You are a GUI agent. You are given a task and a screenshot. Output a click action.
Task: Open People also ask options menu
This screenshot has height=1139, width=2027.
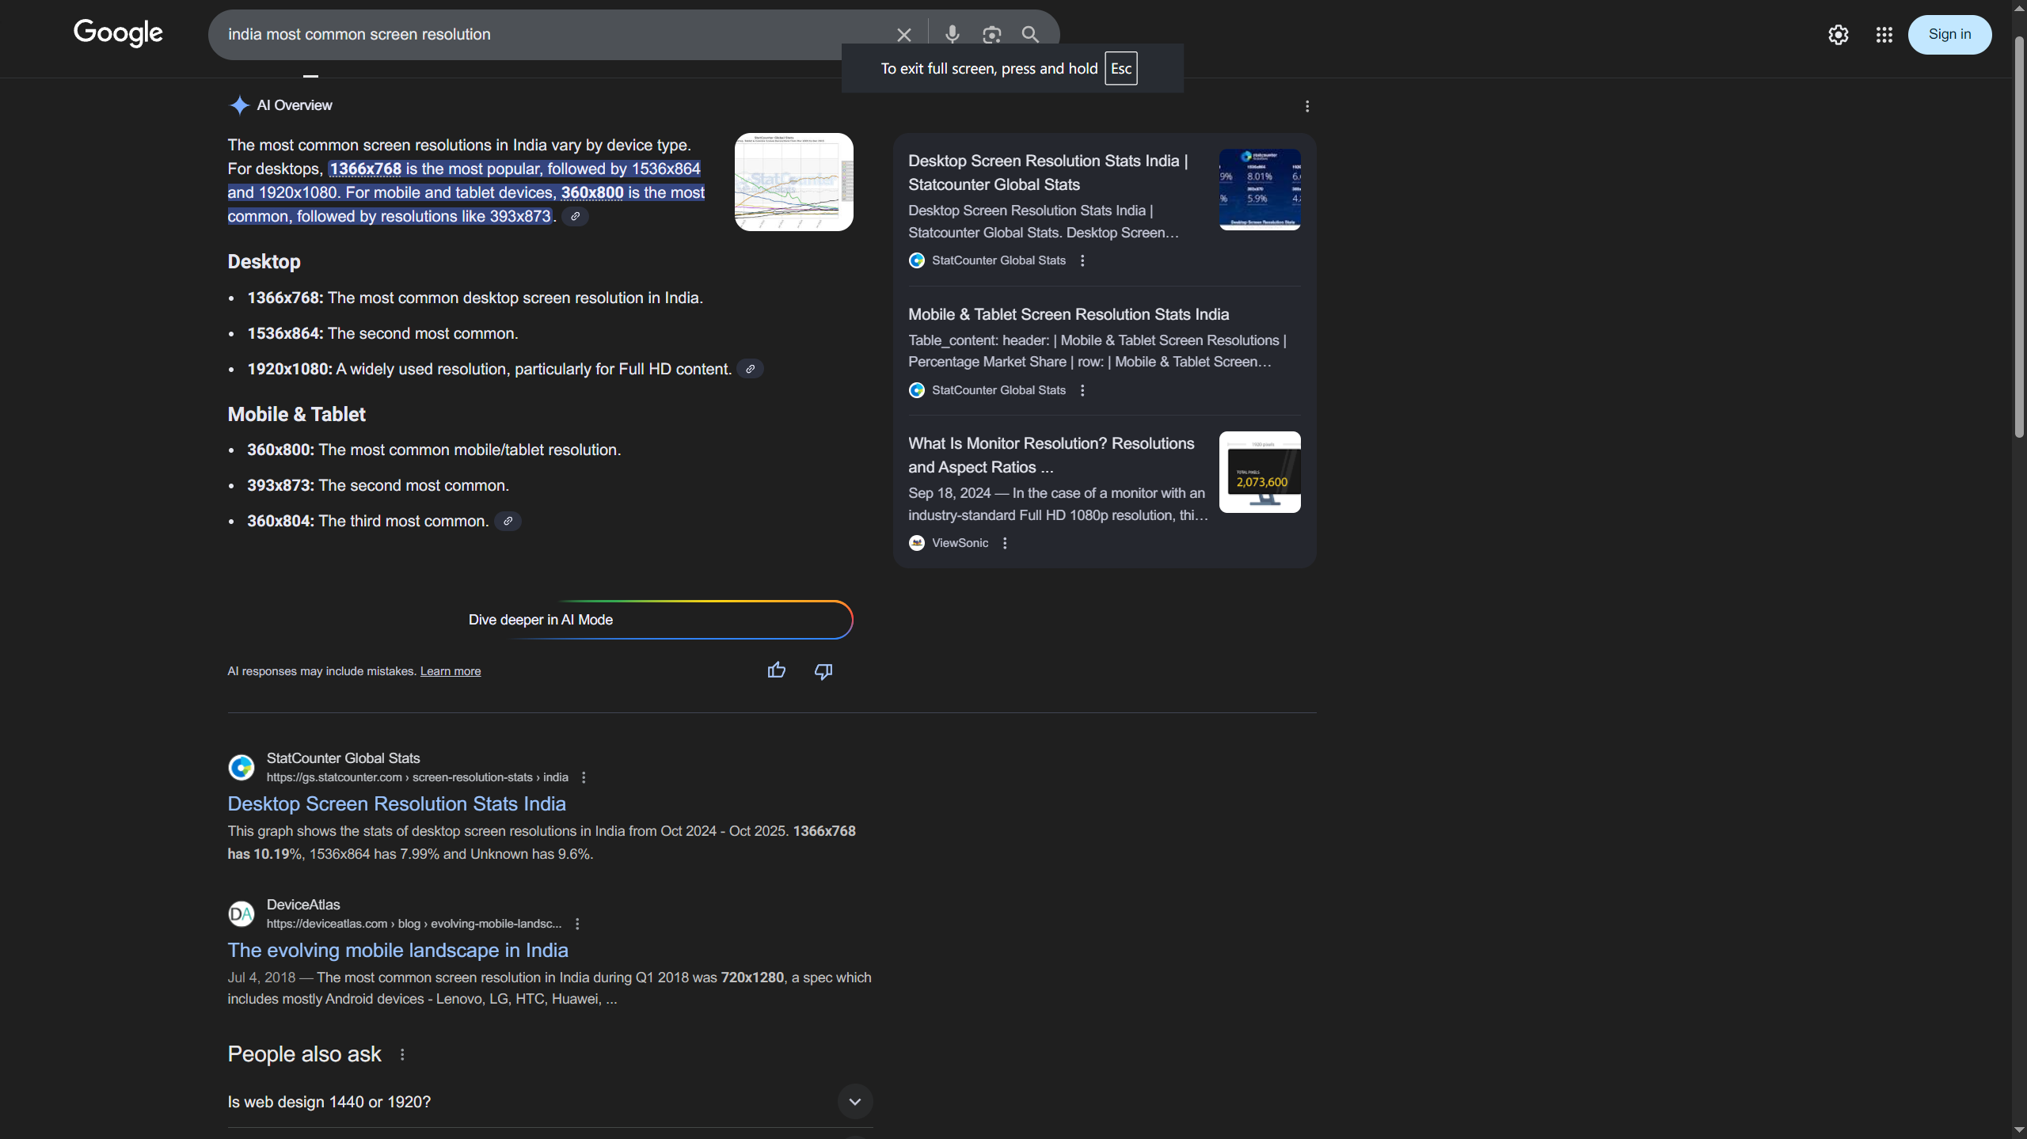pyautogui.click(x=402, y=1054)
